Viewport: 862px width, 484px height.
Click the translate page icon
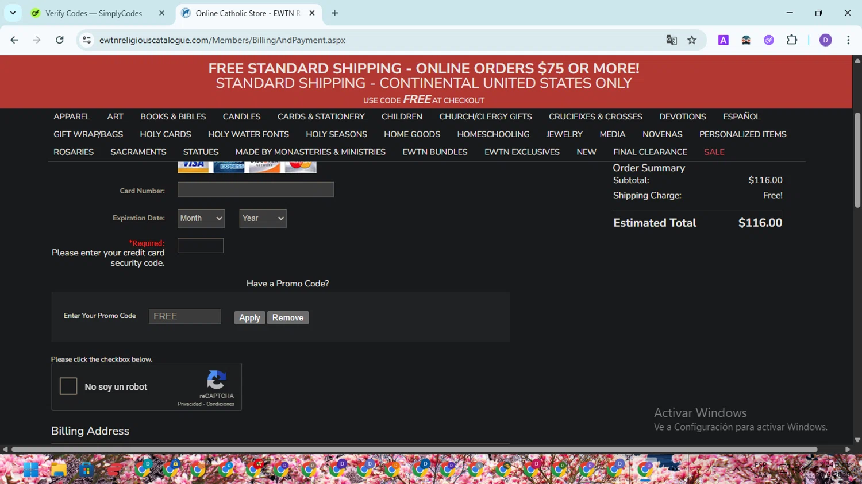click(x=671, y=40)
